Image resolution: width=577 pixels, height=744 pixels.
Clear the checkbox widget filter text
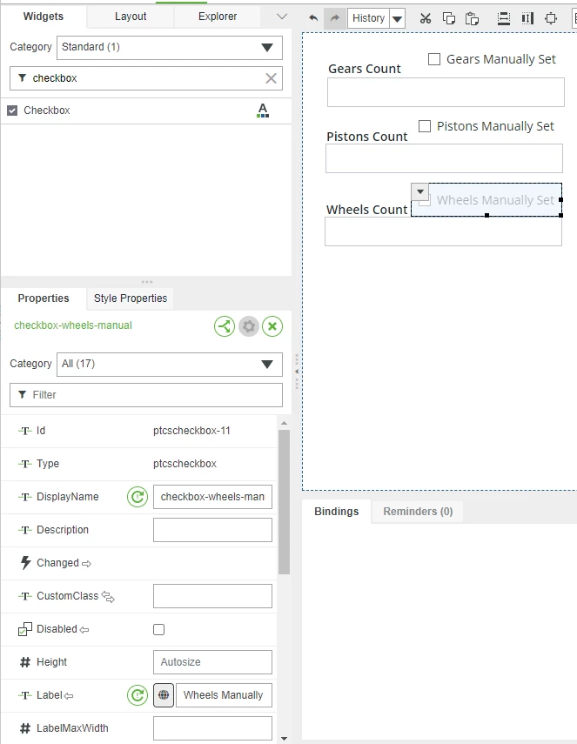tap(271, 78)
